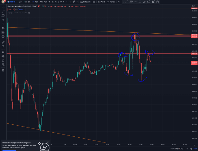Select Parallel Channel in favorites toolbar
This screenshot has height=151, width=198.
click(144, 2)
